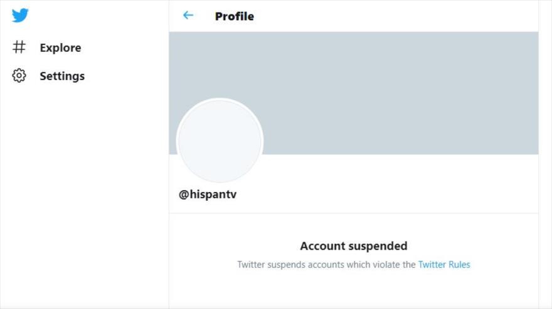Click the empty profile avatar circle
This screenshot has width=552, height=309.
[220, 141]
